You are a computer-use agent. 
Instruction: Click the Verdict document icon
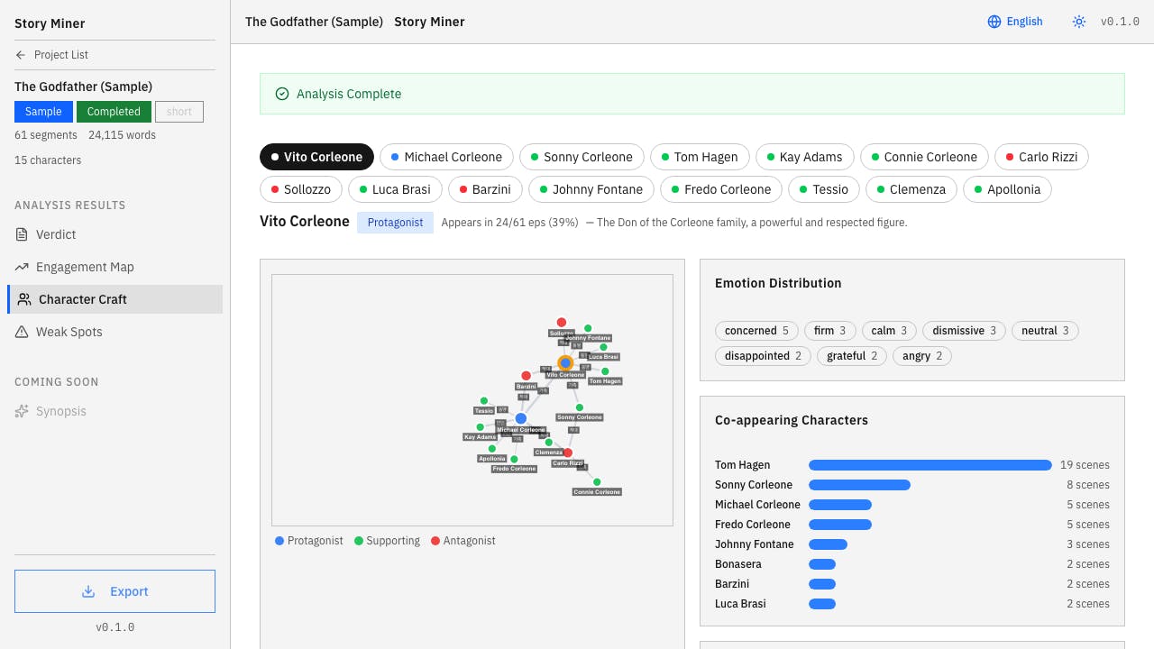coord(23,234)
